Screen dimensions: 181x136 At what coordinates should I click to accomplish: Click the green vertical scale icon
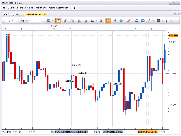[x=101, y=21]
